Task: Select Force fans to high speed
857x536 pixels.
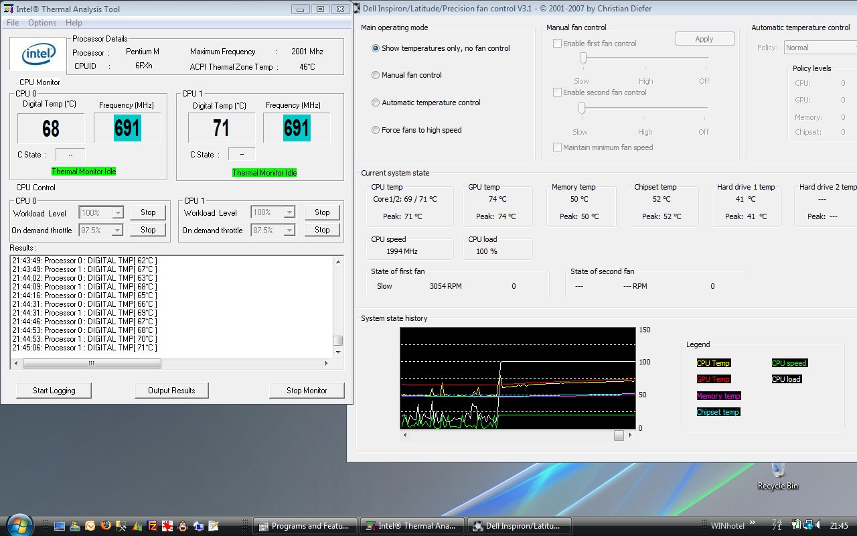Action: 416,130
